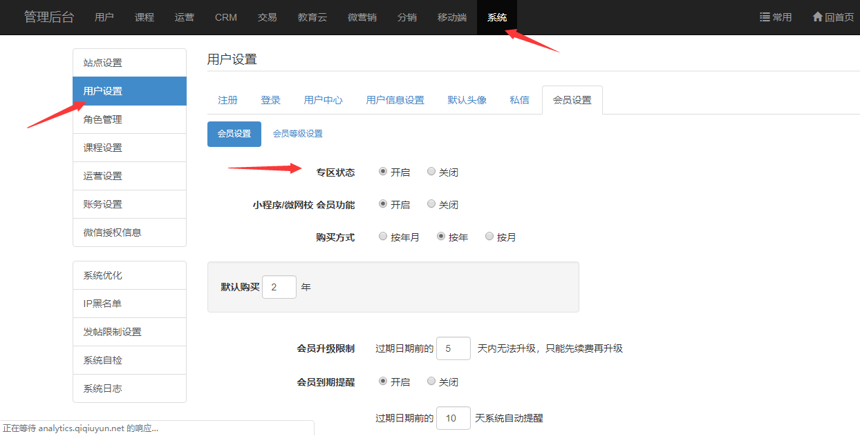Click the 默认购买 years input field
Viewport: 860px width, 436px height.
[x=279, y=287]
